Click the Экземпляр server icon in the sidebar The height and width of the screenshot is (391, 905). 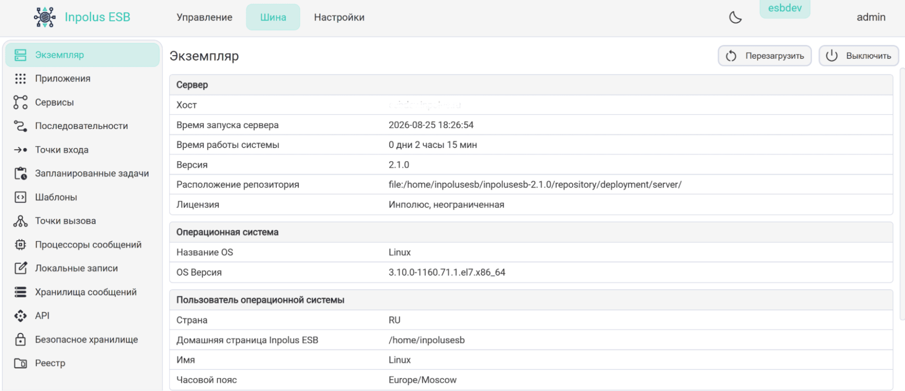[x=20, y=55]
